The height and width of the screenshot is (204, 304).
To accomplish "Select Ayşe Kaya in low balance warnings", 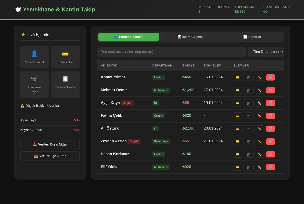I will (x=50, y=120).
